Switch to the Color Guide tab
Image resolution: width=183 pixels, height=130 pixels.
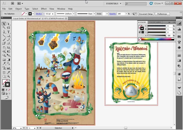pos(155,22)
